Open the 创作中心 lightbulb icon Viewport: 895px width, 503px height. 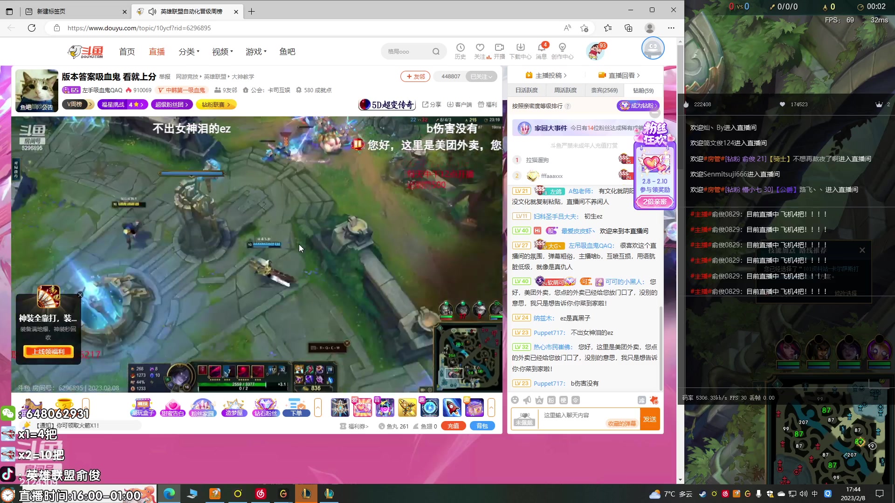(x=562, y=48)
